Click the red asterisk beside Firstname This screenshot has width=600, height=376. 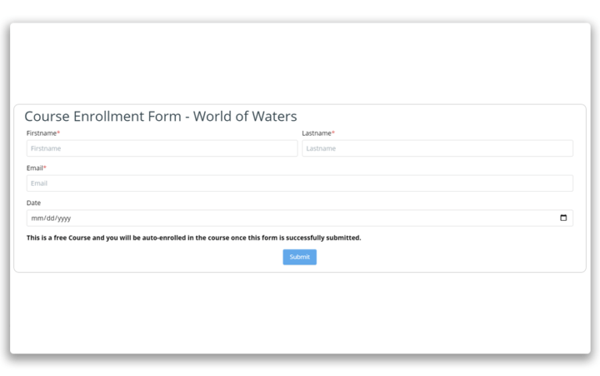point(59,133)
